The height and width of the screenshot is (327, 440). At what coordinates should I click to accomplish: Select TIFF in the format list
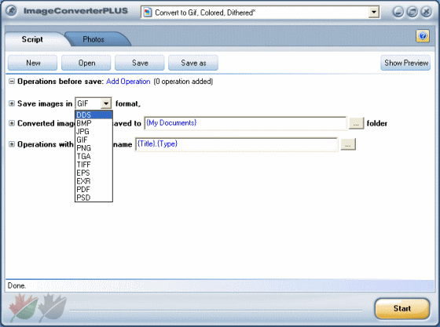coord(93,165)
